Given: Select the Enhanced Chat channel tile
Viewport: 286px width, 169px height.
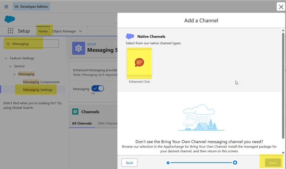Looking at the screenshot, I should click(x=139, y=62).
